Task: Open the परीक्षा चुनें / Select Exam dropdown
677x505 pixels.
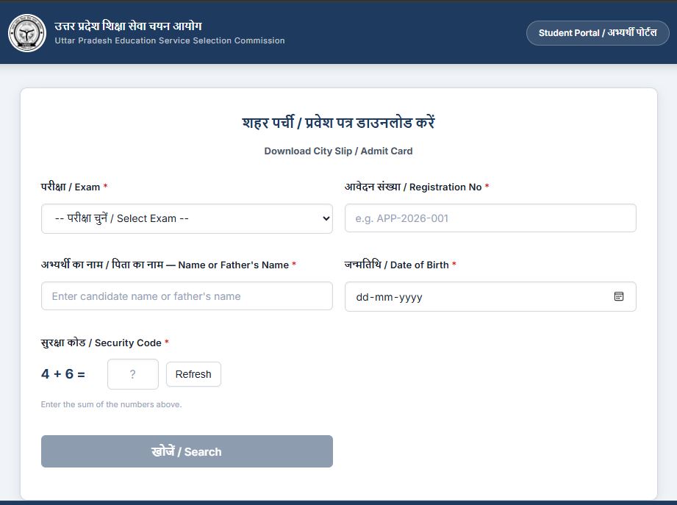Action: pyautogui.click(x=187, y=218)
